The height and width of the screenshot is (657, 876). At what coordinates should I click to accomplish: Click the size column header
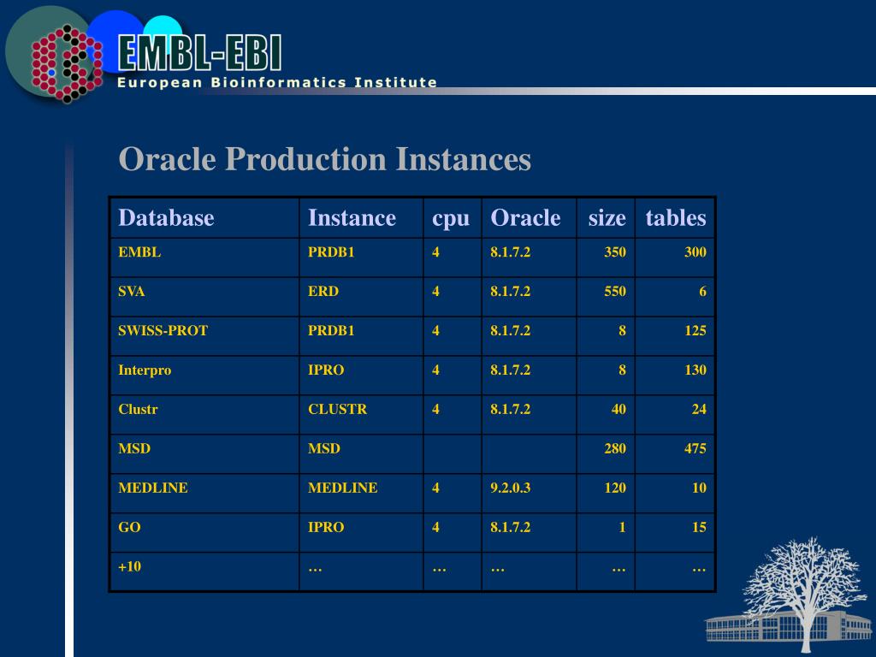(607, 218)
